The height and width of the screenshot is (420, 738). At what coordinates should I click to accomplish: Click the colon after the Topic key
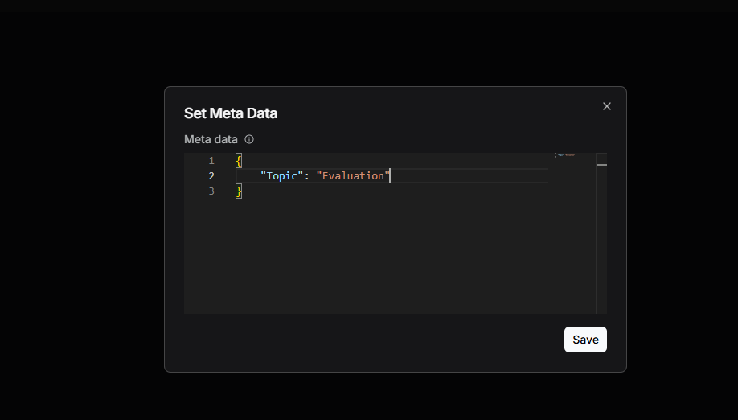pyautogui.click(x=306, y=176)
